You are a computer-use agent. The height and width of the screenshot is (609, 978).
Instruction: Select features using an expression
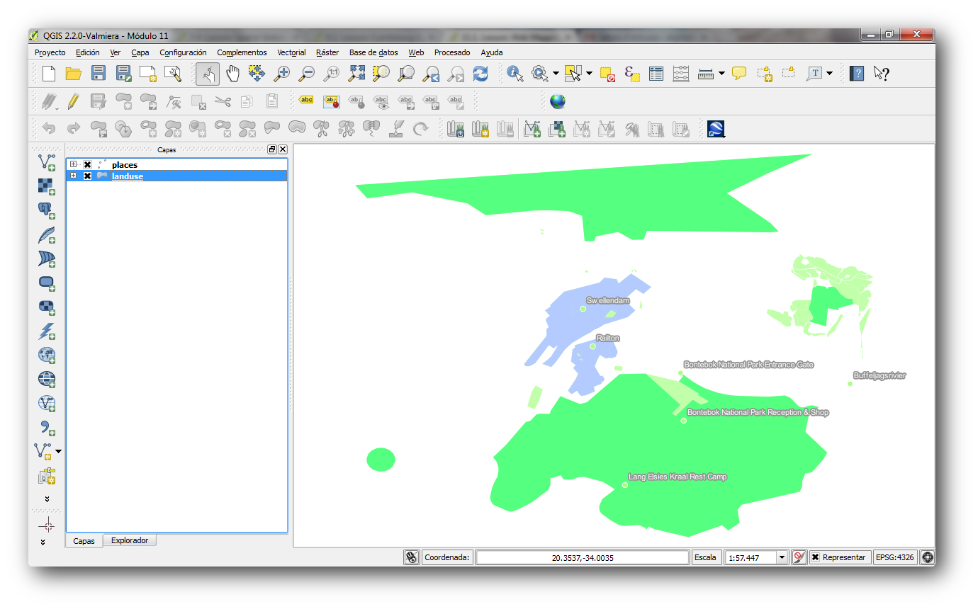[x=632, y=73]
